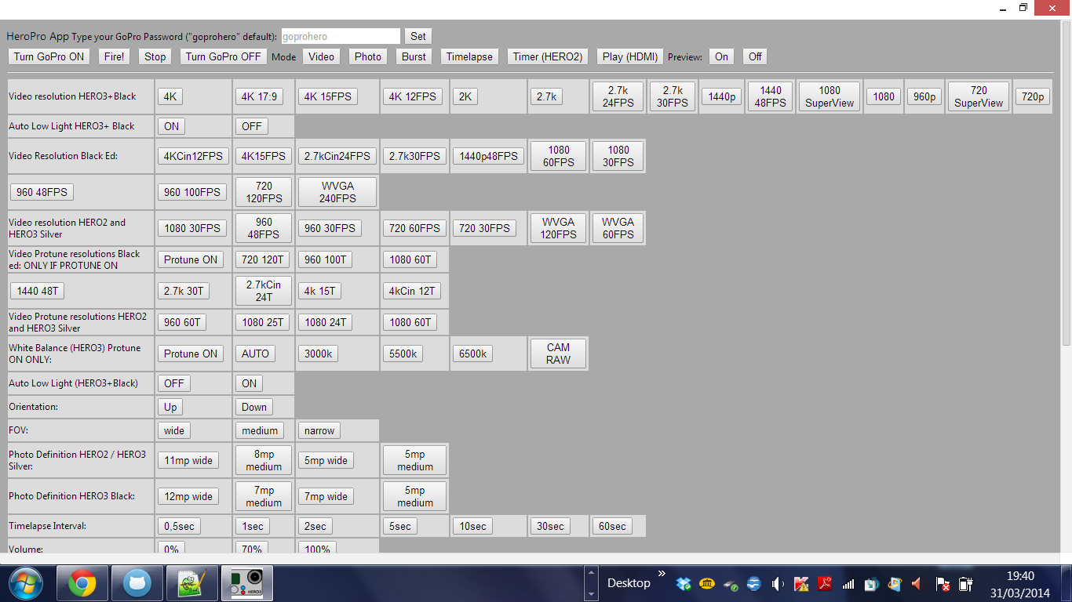This screenshot has width=1072, height=602.
Task: Set HERO3+Black resolution to 4K
Action: point(170,96)
